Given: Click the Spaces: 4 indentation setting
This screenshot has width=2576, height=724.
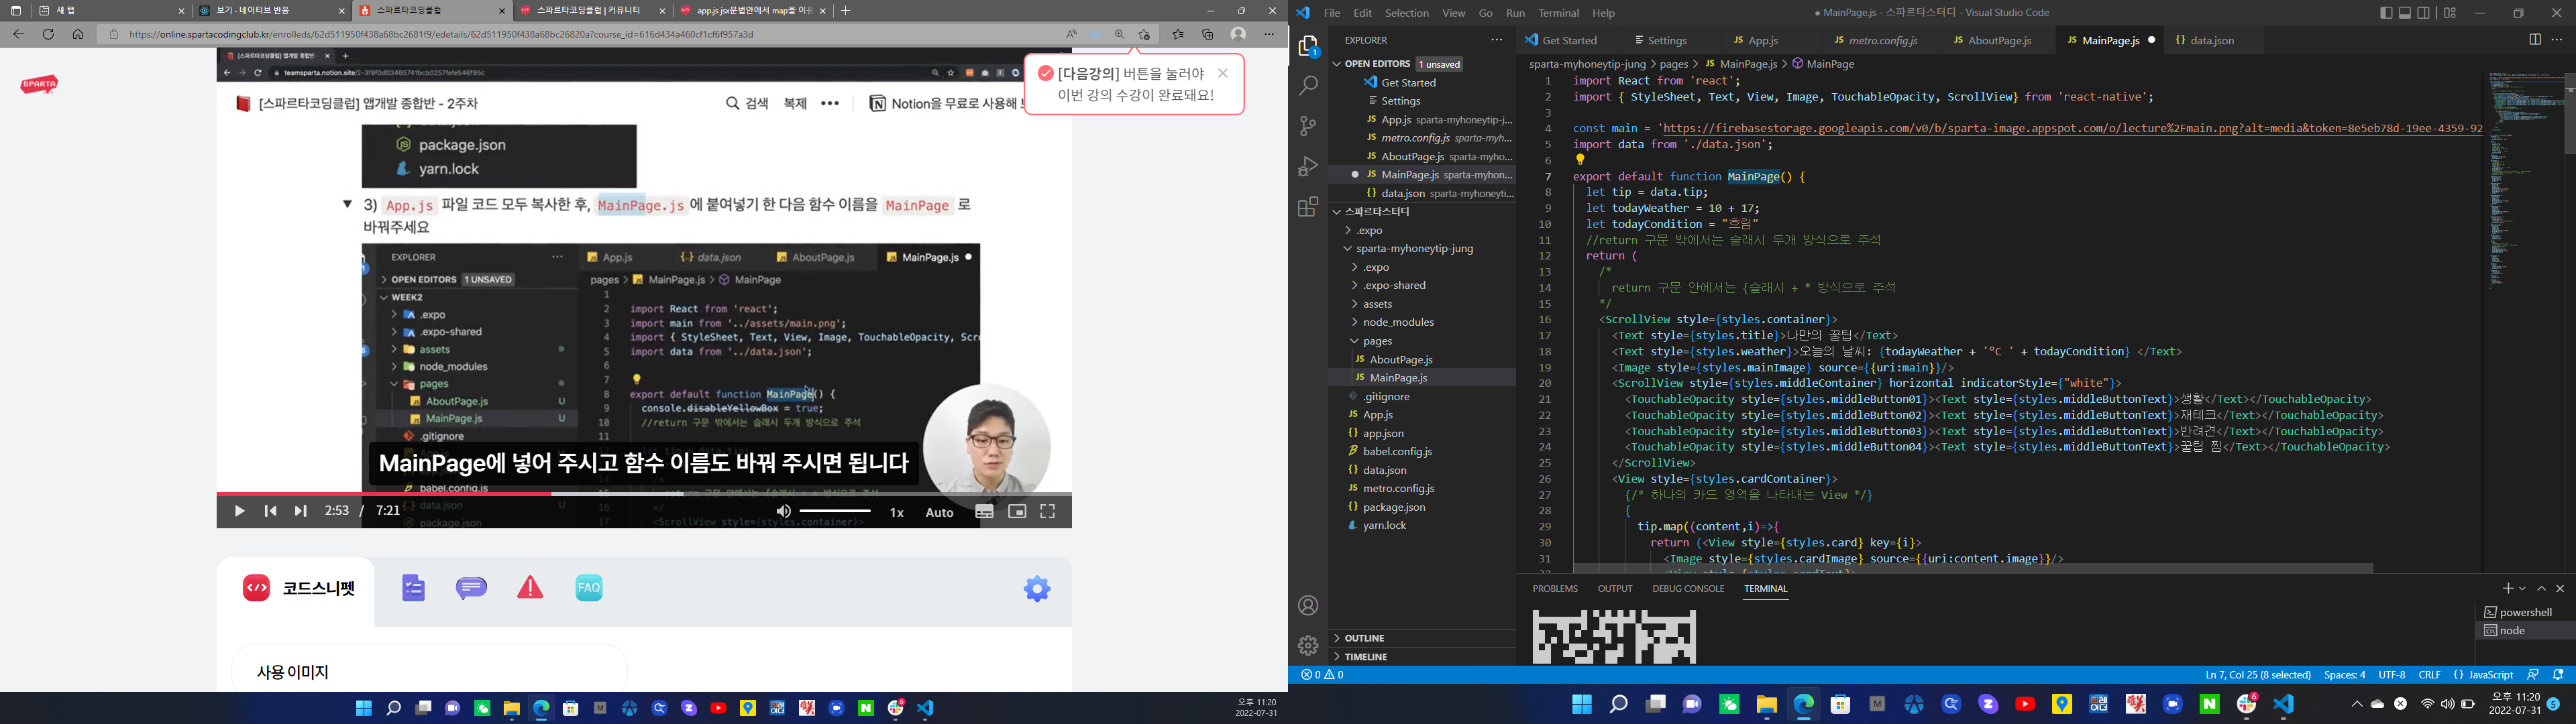Looking at the screenshot, I should point(2345,675).
